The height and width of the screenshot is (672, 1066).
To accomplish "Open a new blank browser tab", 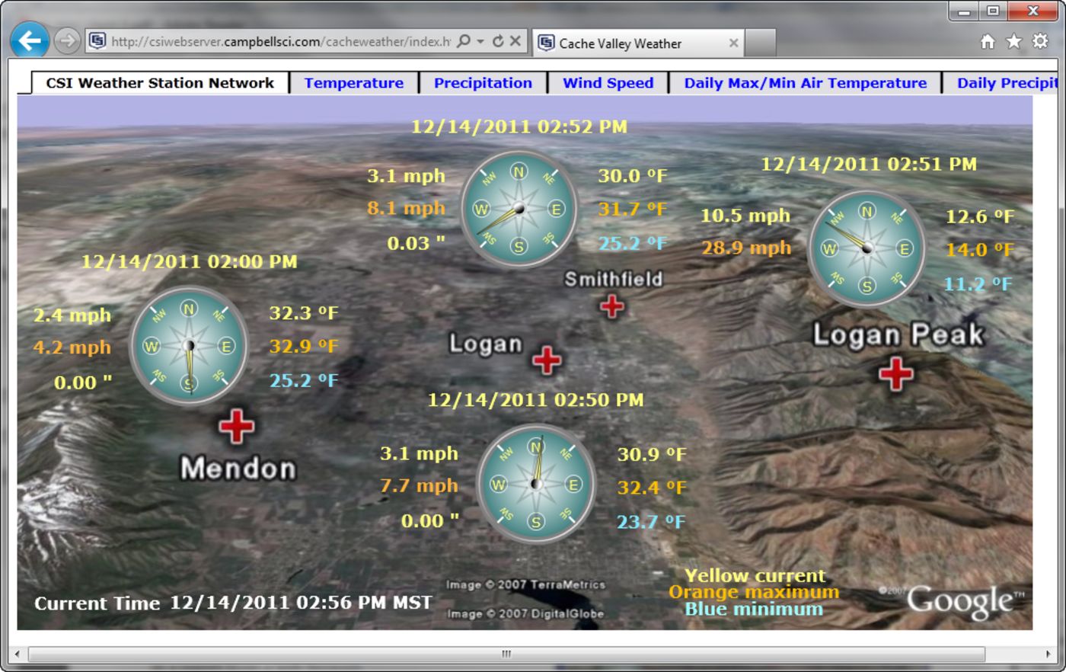I will 760,43.
